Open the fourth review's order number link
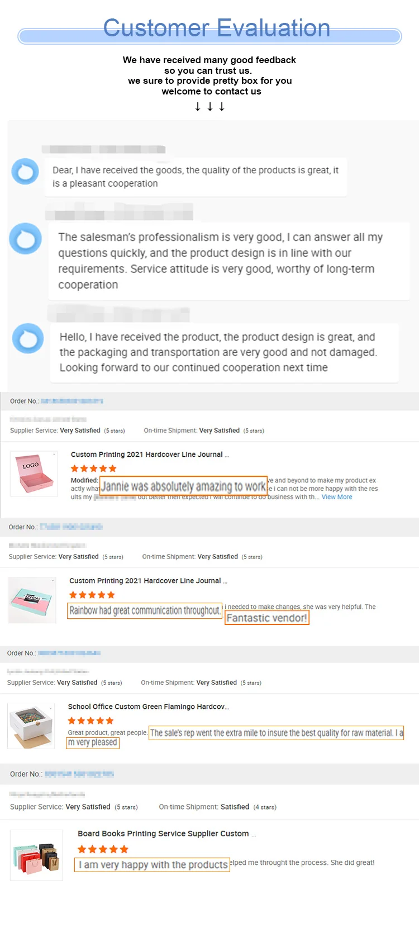Viewport: 419px width, 942px height. [79, 774]
